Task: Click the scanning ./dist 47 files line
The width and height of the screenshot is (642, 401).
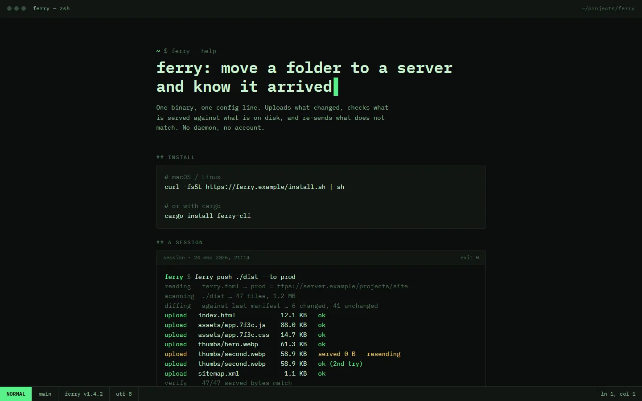Action: point(230,296)
